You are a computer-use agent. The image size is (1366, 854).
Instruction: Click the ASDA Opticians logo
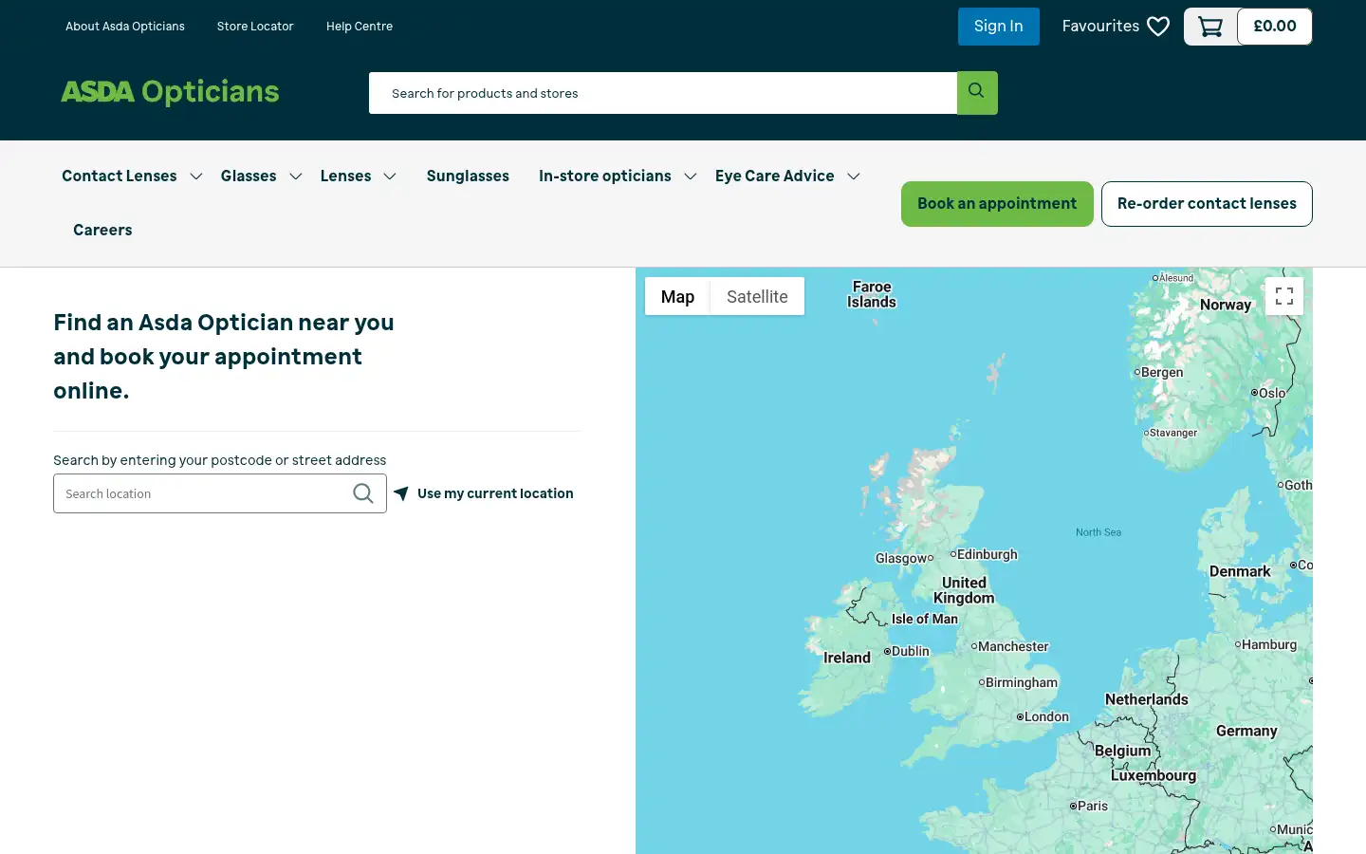click(170, 92)
